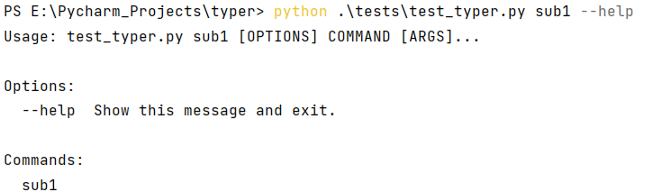
Task: Click the yellow python command word
Action: [300, 12]
